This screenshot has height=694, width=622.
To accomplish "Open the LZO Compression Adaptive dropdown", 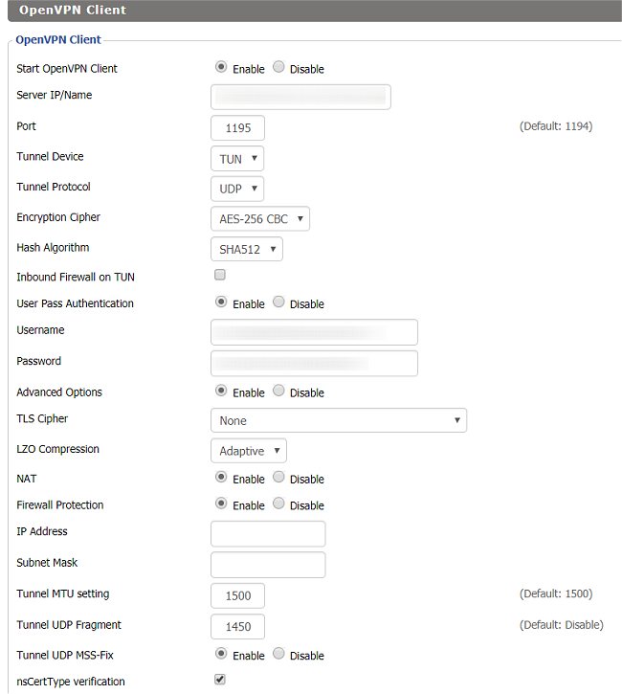I will 249,451.
